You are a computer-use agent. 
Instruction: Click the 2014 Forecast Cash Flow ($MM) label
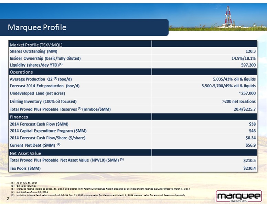click(x=39, y=124)
